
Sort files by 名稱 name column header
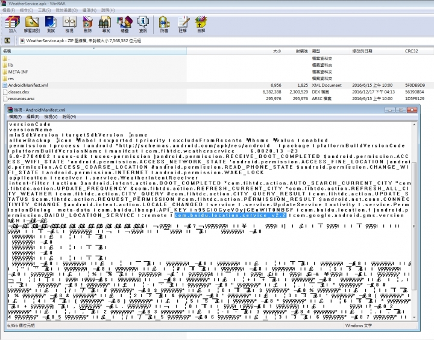click(94, 51)
